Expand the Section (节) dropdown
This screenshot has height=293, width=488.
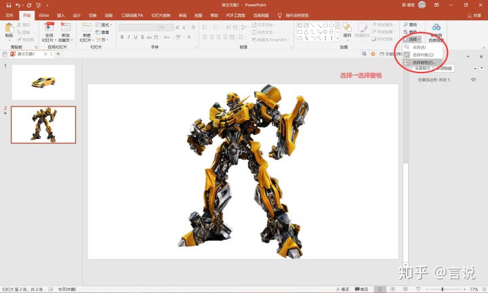[x=102, y=39]
